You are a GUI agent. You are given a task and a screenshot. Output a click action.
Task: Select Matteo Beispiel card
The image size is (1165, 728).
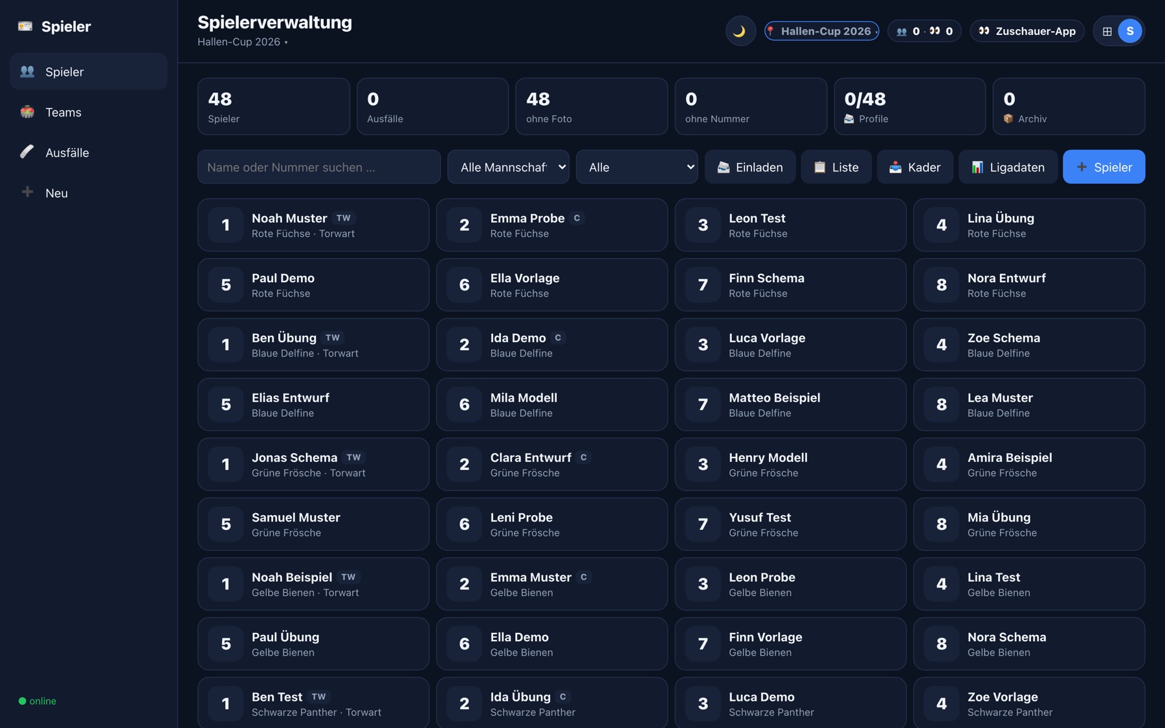tap(790, 404)
